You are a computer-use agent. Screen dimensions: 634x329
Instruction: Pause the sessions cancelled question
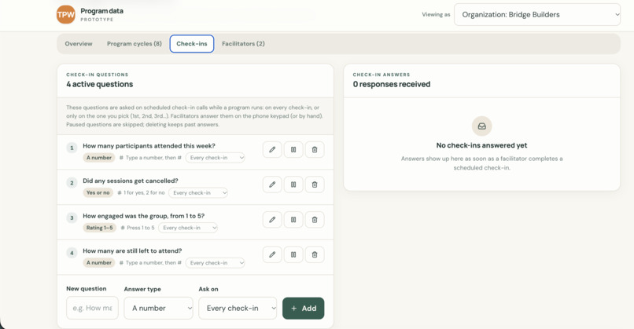293,185
